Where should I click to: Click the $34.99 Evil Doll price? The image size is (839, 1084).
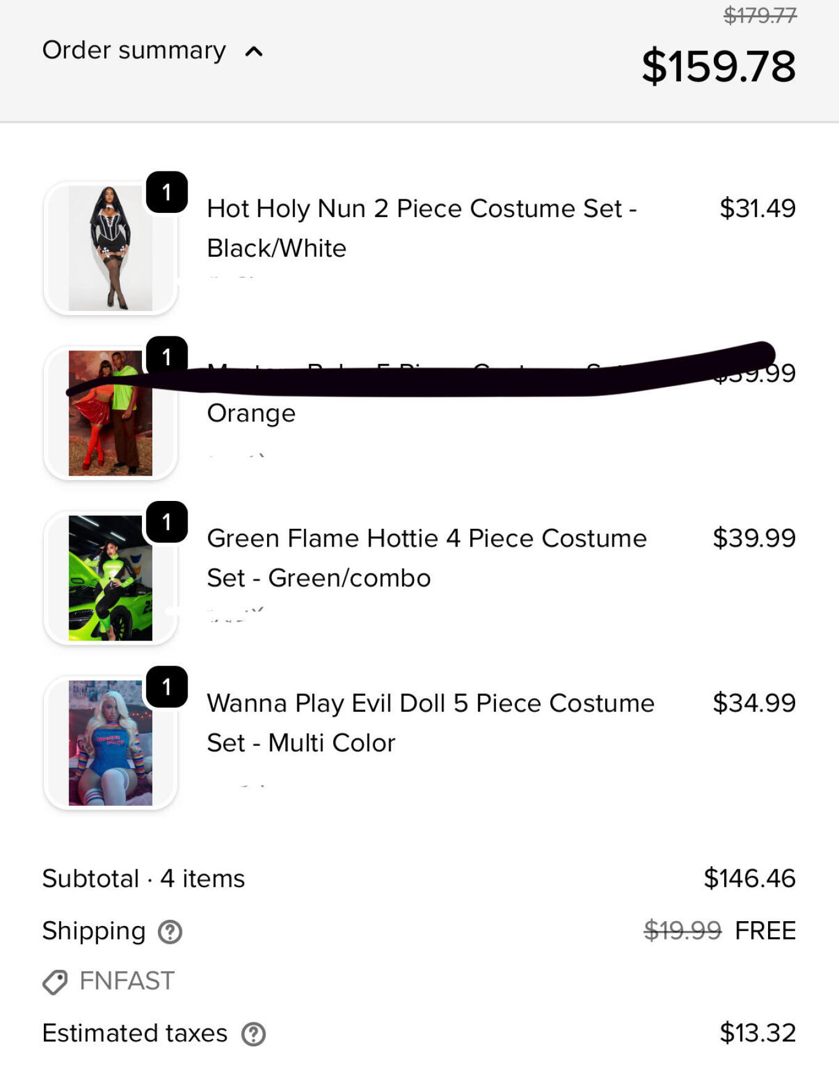point(754,703)
